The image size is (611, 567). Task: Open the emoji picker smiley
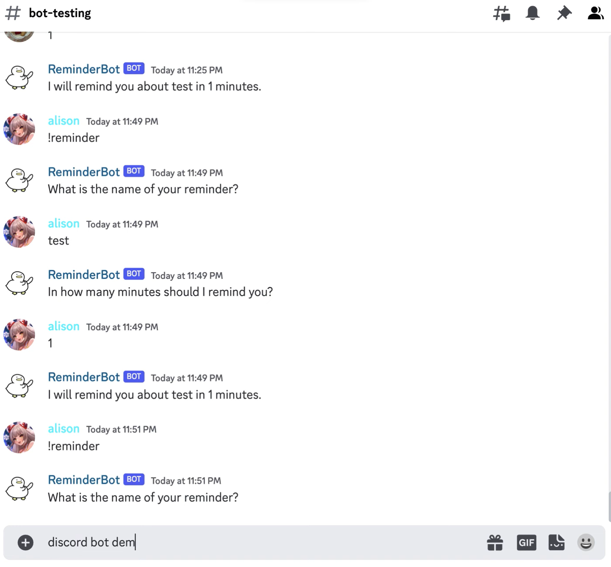(586, 542)
